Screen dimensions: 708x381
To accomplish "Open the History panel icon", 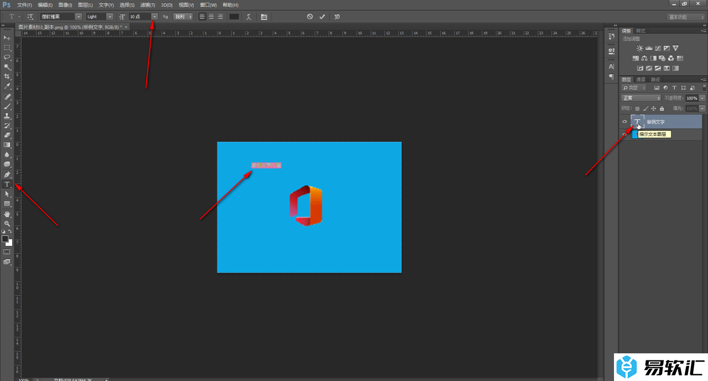I will (x=611, y=36).
